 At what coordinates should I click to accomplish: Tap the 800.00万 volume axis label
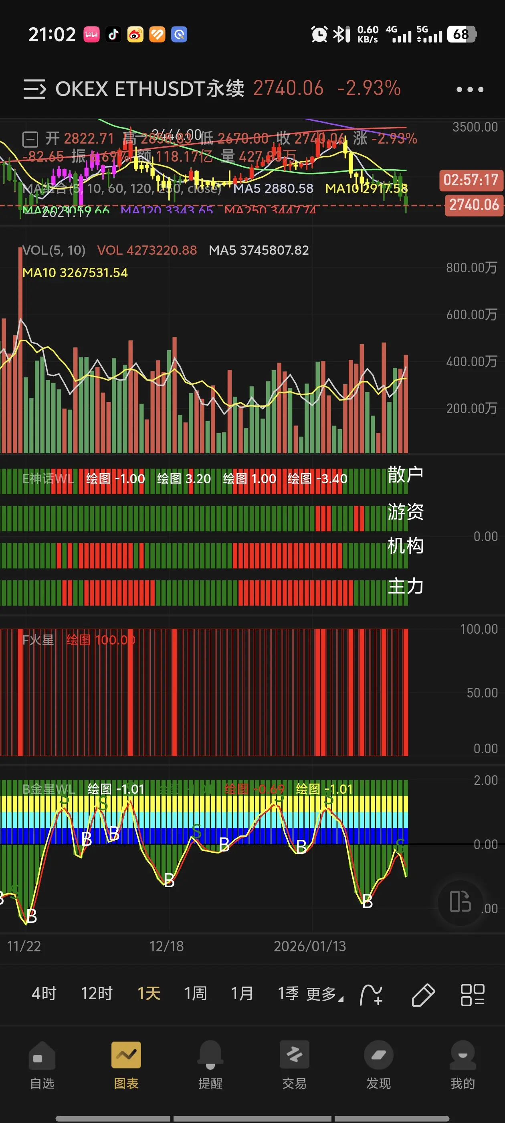(471, 267)
